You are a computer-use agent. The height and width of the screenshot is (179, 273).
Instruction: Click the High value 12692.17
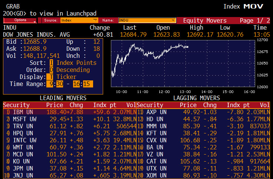pyautogui.click(x=200, y=34)
